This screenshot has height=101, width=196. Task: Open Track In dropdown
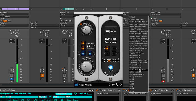pyautogui.click(x=45, y=27)
